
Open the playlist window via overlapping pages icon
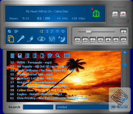point(11,39)
